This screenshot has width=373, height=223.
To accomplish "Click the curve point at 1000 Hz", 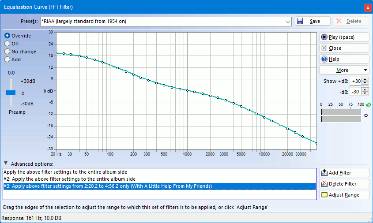I will 187,91.
